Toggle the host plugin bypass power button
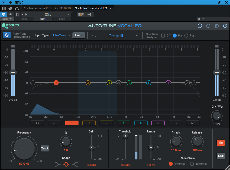Viewport: 230px width, 170px height. tap(3, 14)
